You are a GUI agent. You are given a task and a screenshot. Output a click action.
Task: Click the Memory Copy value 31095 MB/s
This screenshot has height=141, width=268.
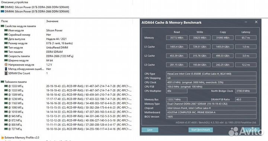point(223,38)
